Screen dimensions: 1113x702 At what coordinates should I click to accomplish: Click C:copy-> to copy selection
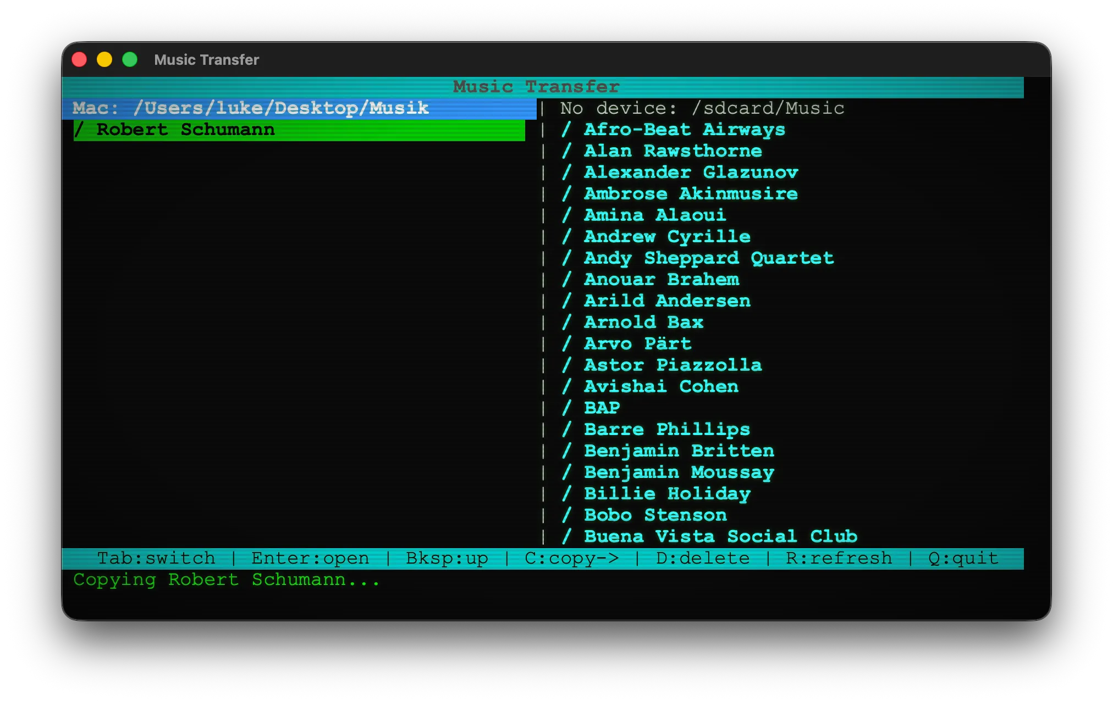571,558
